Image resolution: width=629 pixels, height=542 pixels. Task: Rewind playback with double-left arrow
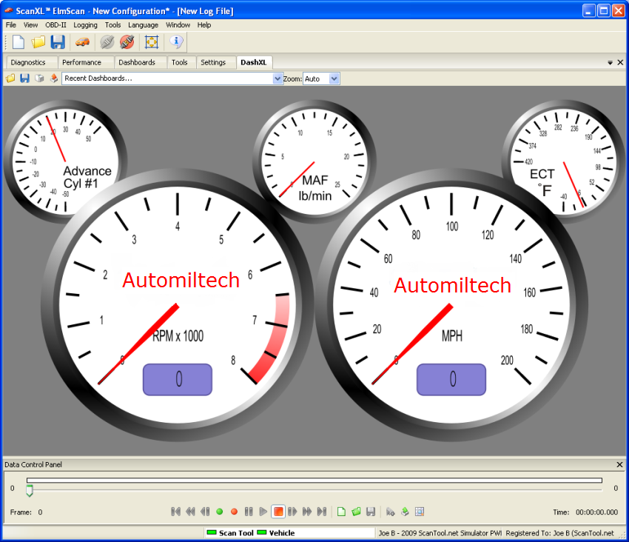coord(190,512)
